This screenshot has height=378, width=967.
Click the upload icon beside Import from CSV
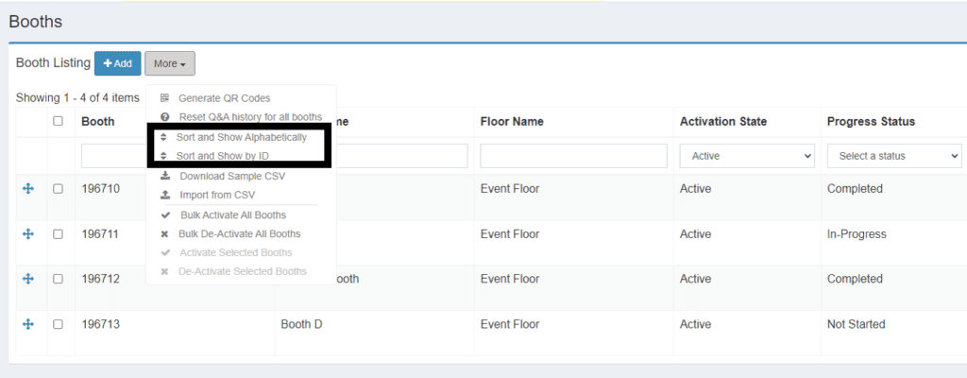click(164, 196)
